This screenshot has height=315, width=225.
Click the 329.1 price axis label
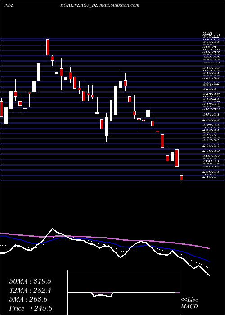[x=211, y=88]
